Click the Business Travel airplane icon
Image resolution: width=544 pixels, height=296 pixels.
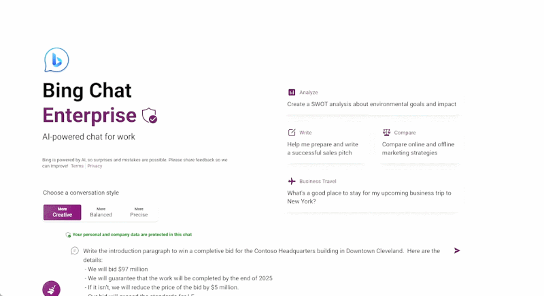pos(292,181)
